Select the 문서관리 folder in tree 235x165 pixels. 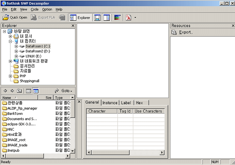[27, 66]
